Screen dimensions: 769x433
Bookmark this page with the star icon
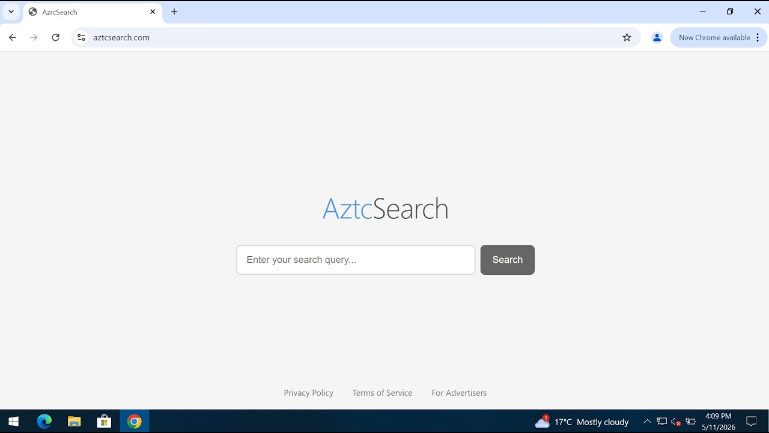627,37
